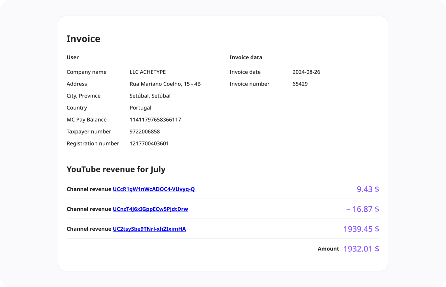Click the invoice date 2024-08-26
The height and width of the screenshot is (287, 446).
tap(306, 72)
